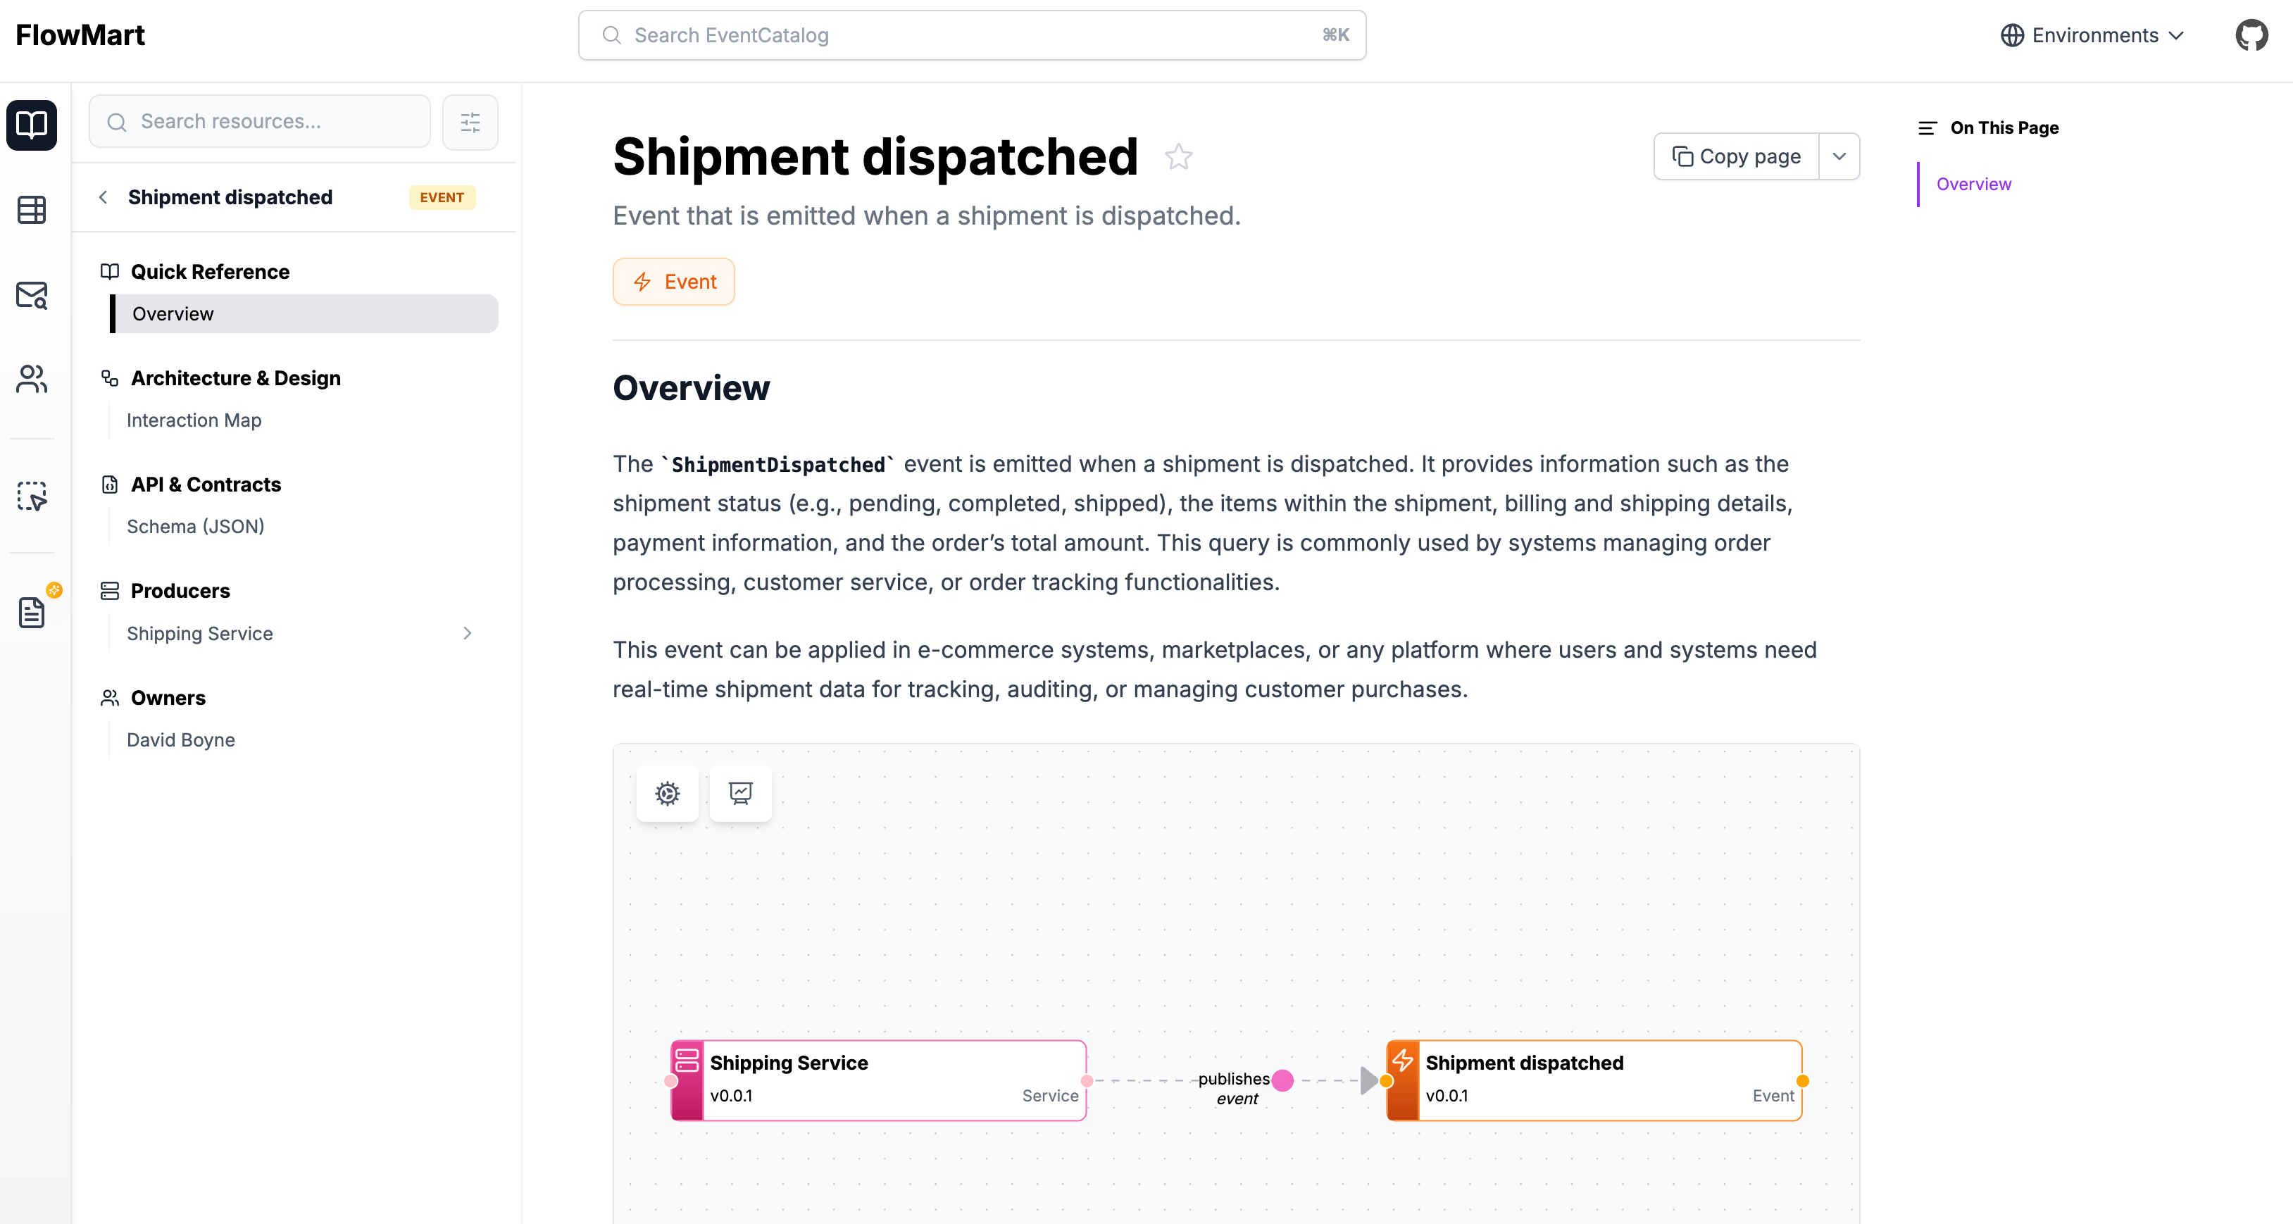This screenshot has width=2293, height=1224.
Task: Open the table catalog view icon
Action: (x=32, y=210)
